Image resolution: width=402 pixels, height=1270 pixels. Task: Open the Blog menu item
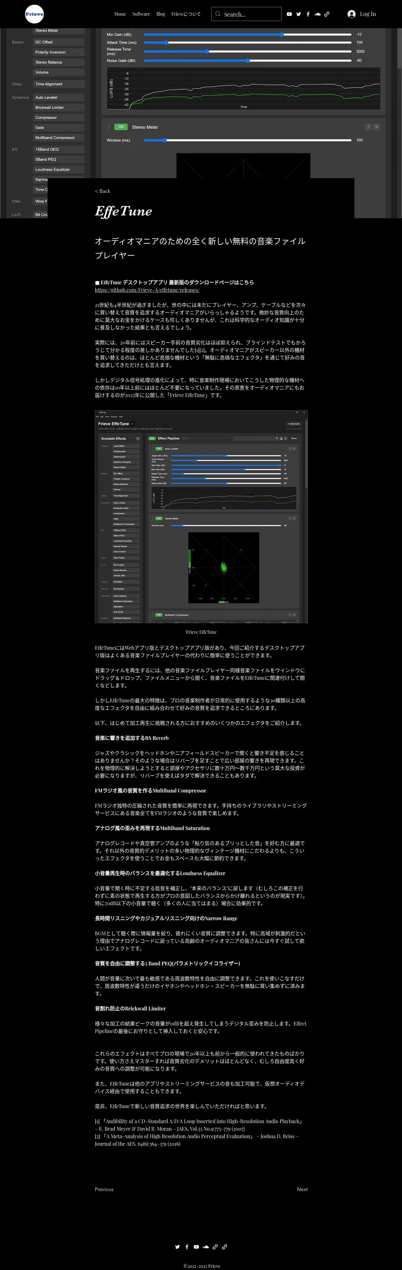(161, 14)
